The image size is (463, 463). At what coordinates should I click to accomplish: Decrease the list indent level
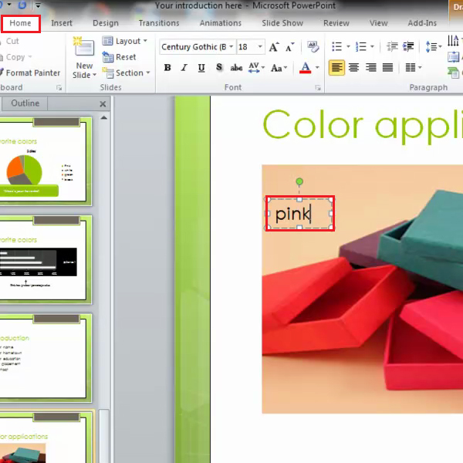coord(392,46)
